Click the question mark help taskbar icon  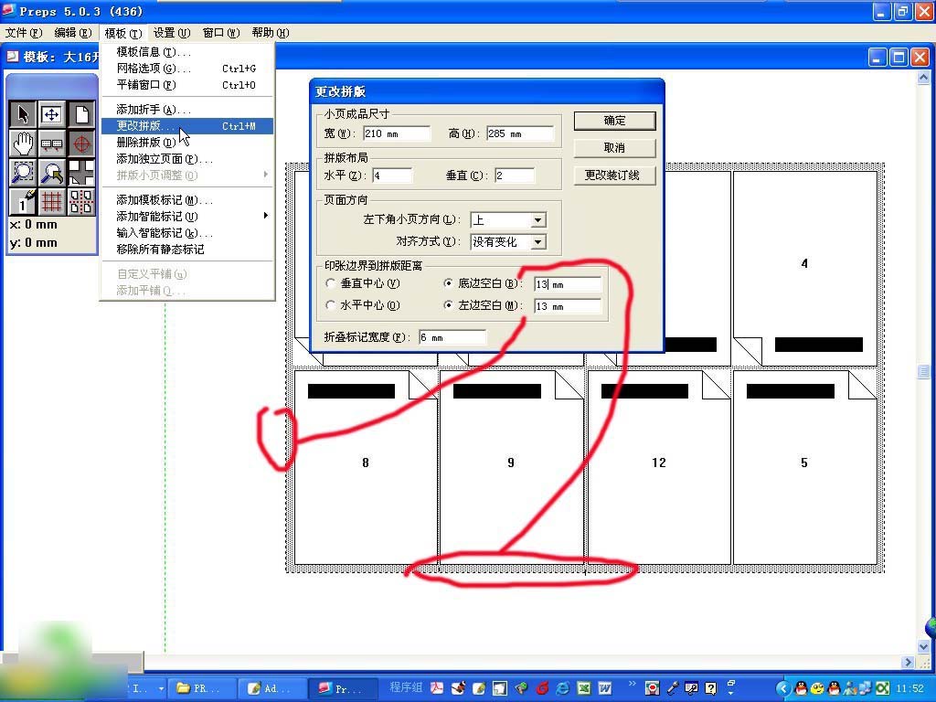click(x=710, y=688)
